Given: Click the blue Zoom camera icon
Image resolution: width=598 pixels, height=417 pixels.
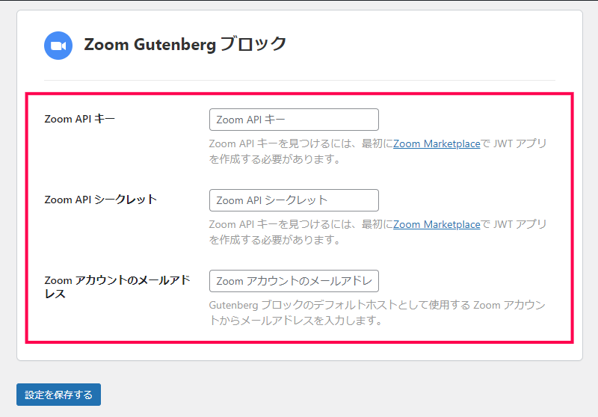Looking at the screenshot, I should [x=58, y=46].
